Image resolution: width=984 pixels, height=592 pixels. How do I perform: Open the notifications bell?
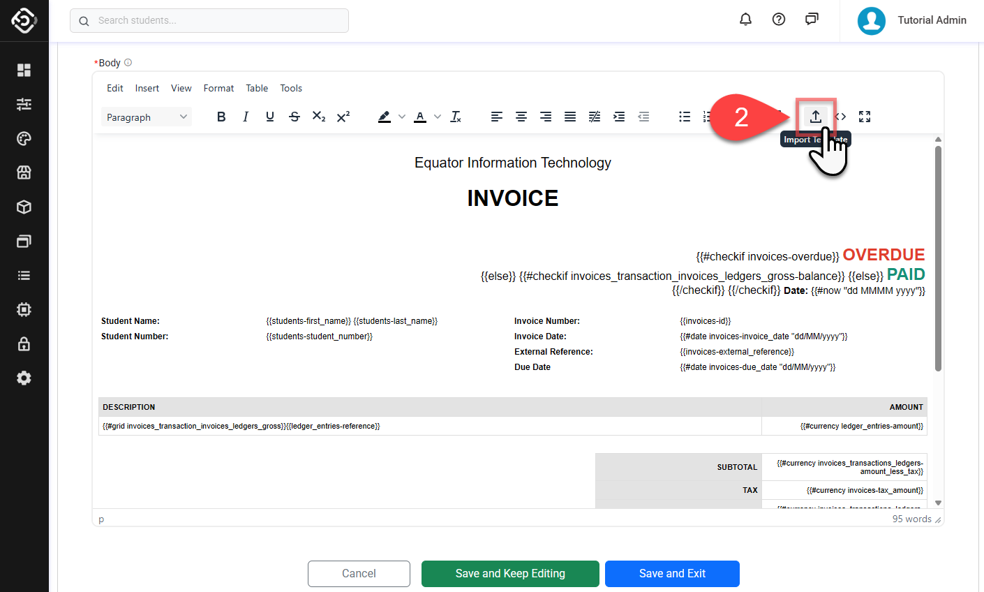coord(745,20)
